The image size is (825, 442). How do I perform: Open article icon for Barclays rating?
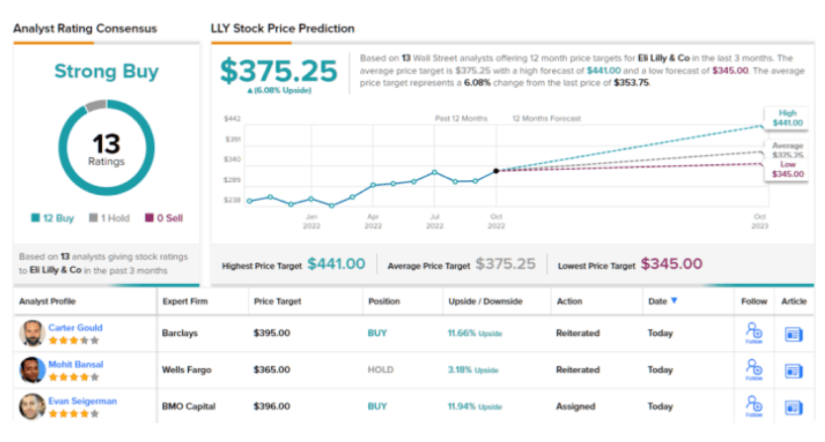[793, 334]
